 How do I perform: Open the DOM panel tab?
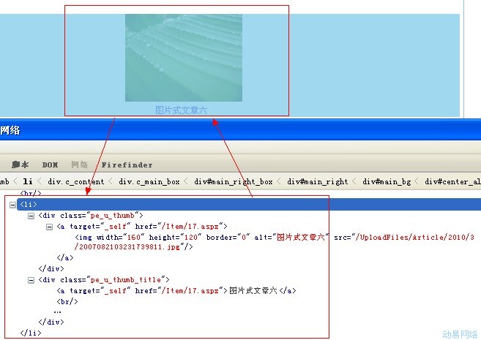[x=50, y=165]
